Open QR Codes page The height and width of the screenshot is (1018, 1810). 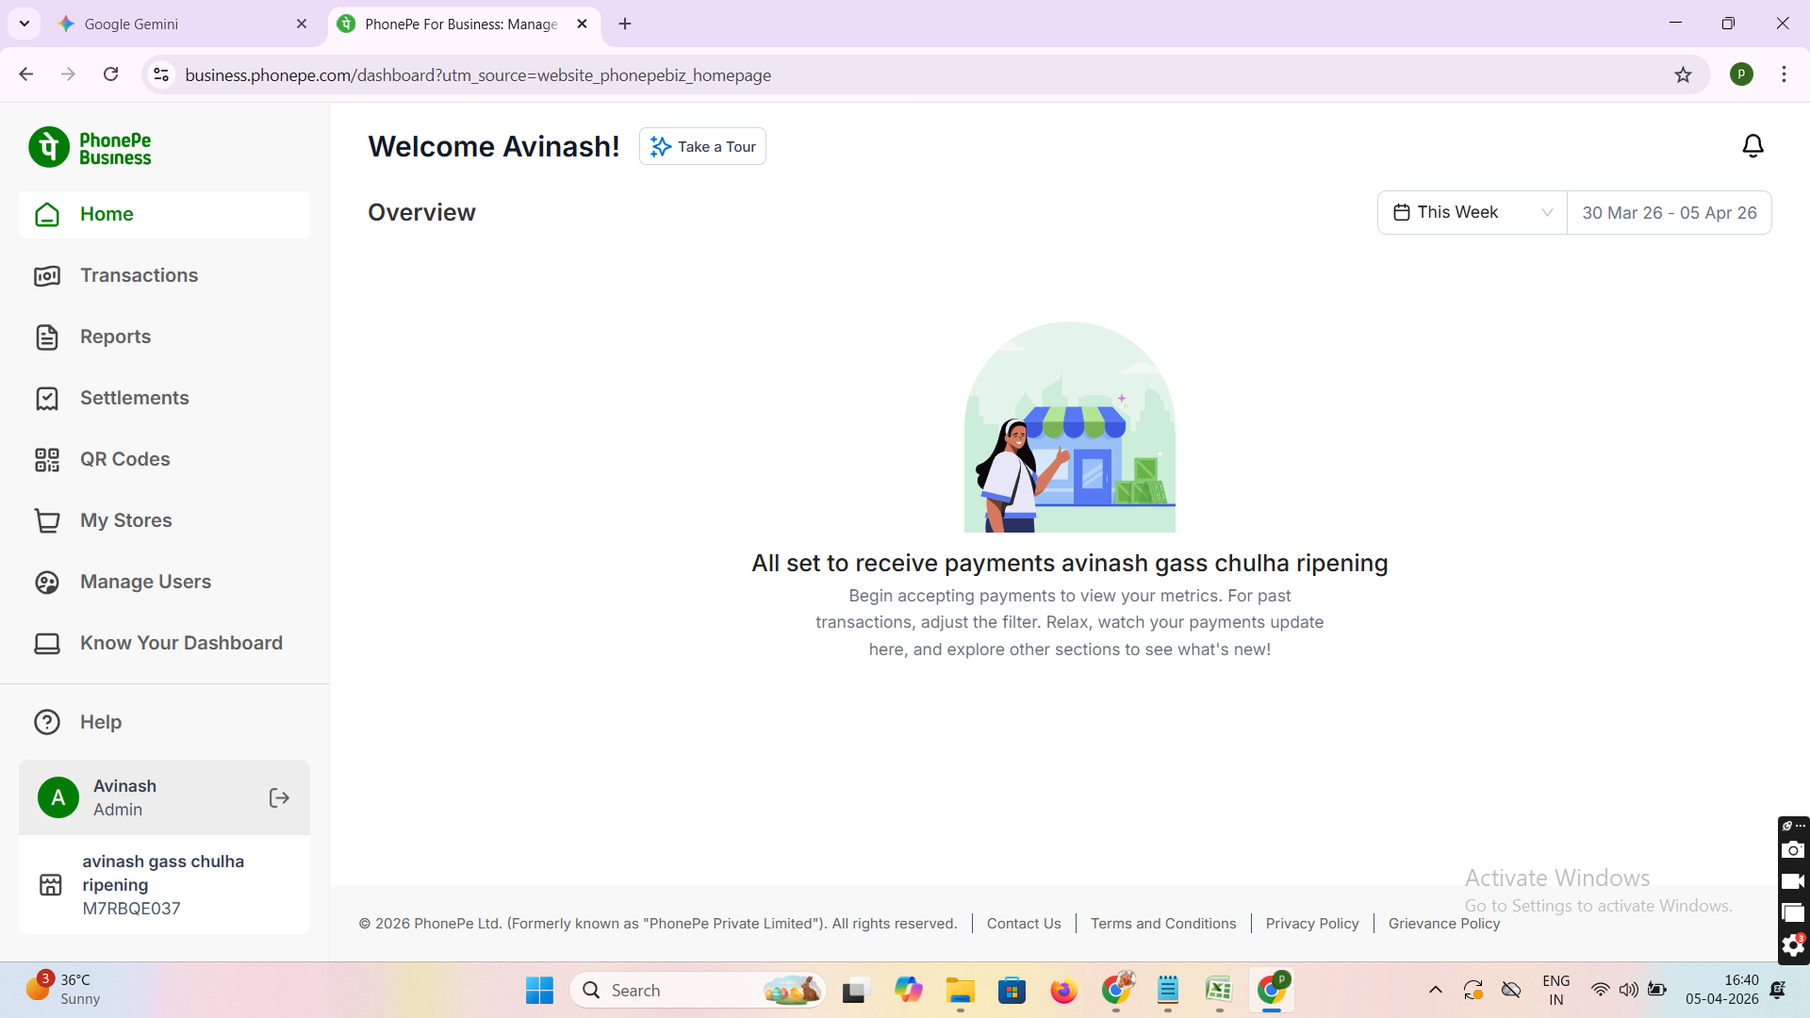point(164,459)
